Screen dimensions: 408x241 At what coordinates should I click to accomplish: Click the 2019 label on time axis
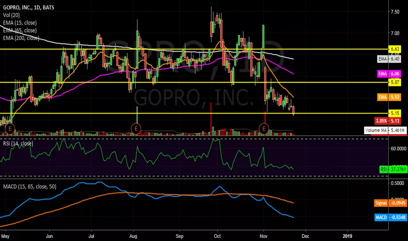(x=348, y=236)
